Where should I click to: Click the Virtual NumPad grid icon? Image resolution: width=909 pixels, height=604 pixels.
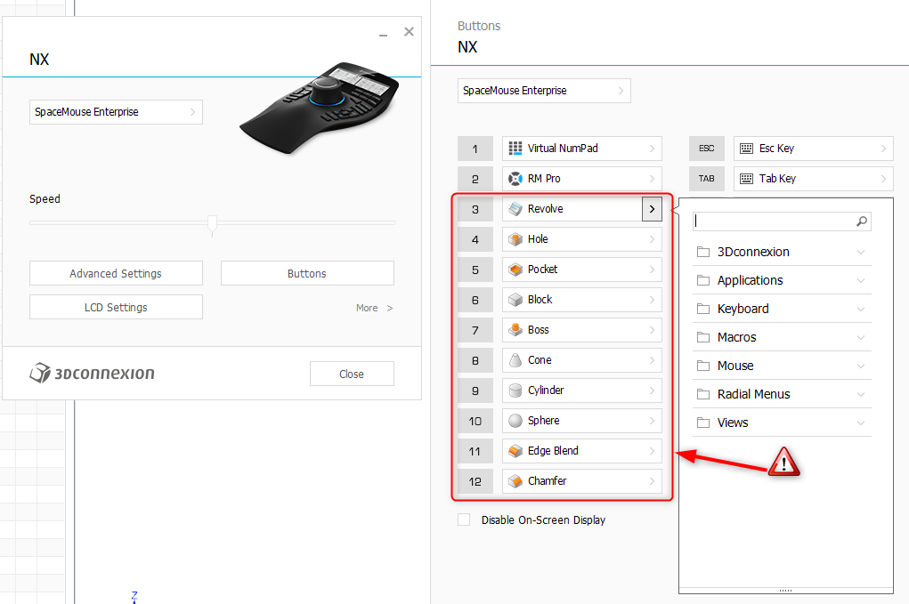click(515, 149)
